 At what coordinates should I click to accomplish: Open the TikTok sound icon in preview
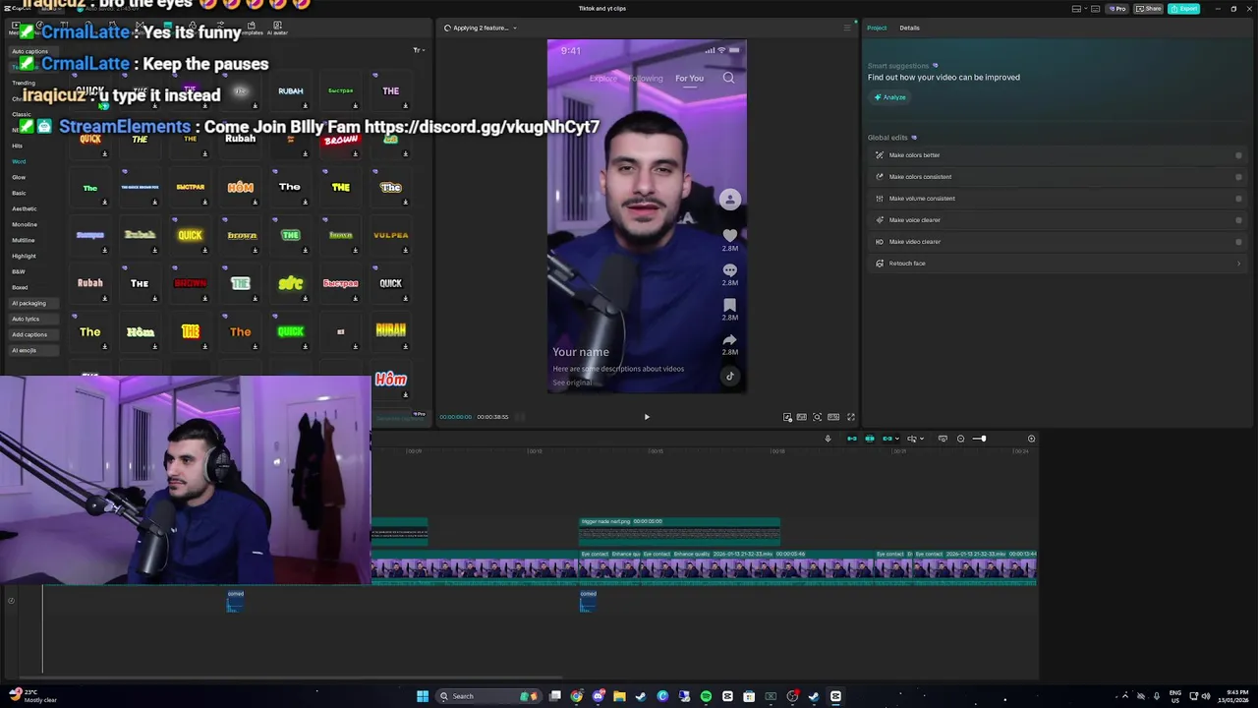(729, 376)
